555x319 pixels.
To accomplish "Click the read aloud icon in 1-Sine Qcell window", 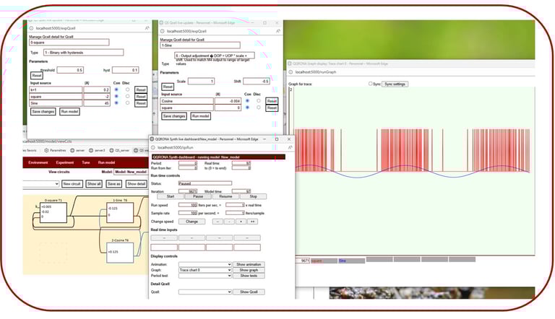I will pos(277,31).
